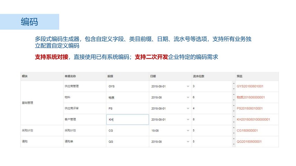
Task: Decrease 流水位数 stepper for 采购计划 row
Action: point(234,133)
